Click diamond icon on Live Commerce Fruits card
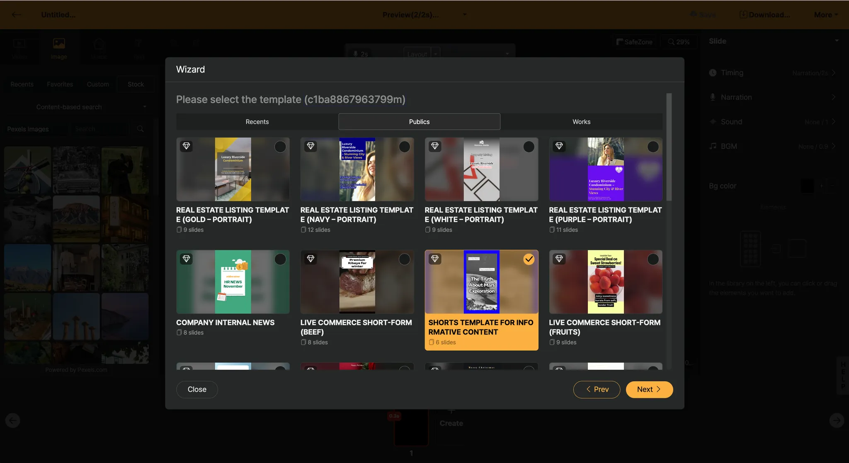Viewport: 849px width, 463px height. tap(559, 259)
